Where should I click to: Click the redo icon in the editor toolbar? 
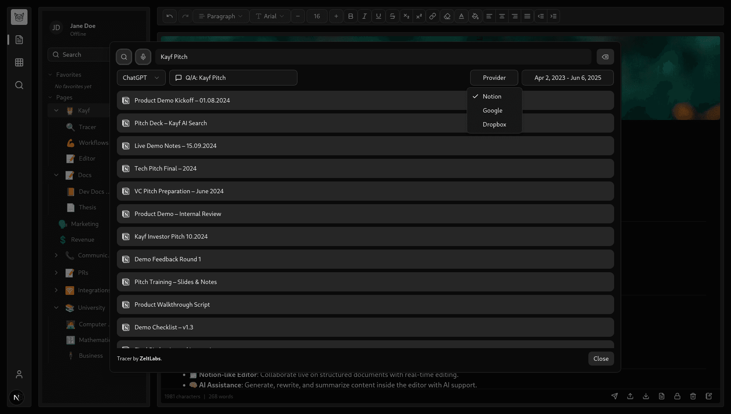pos(185,16)
